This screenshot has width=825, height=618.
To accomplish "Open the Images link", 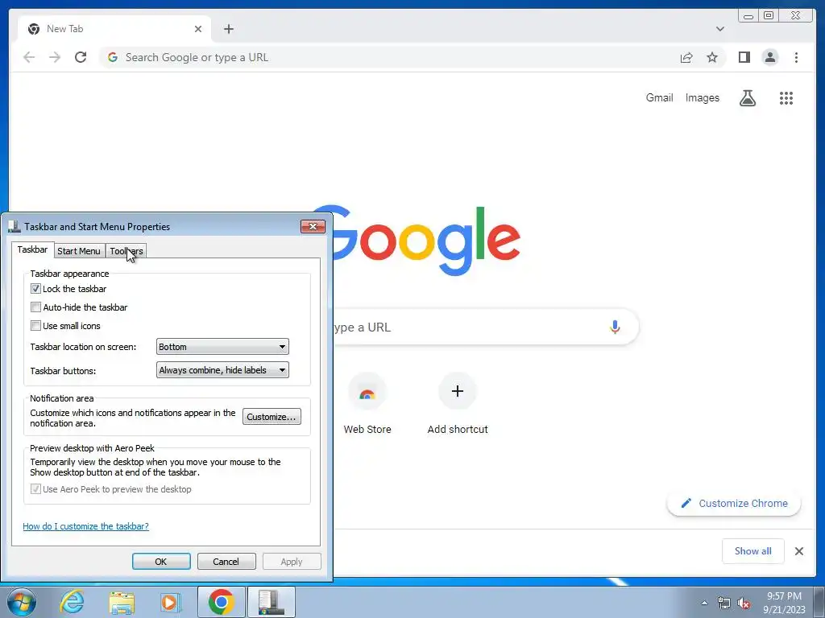I will click(702, 97).
